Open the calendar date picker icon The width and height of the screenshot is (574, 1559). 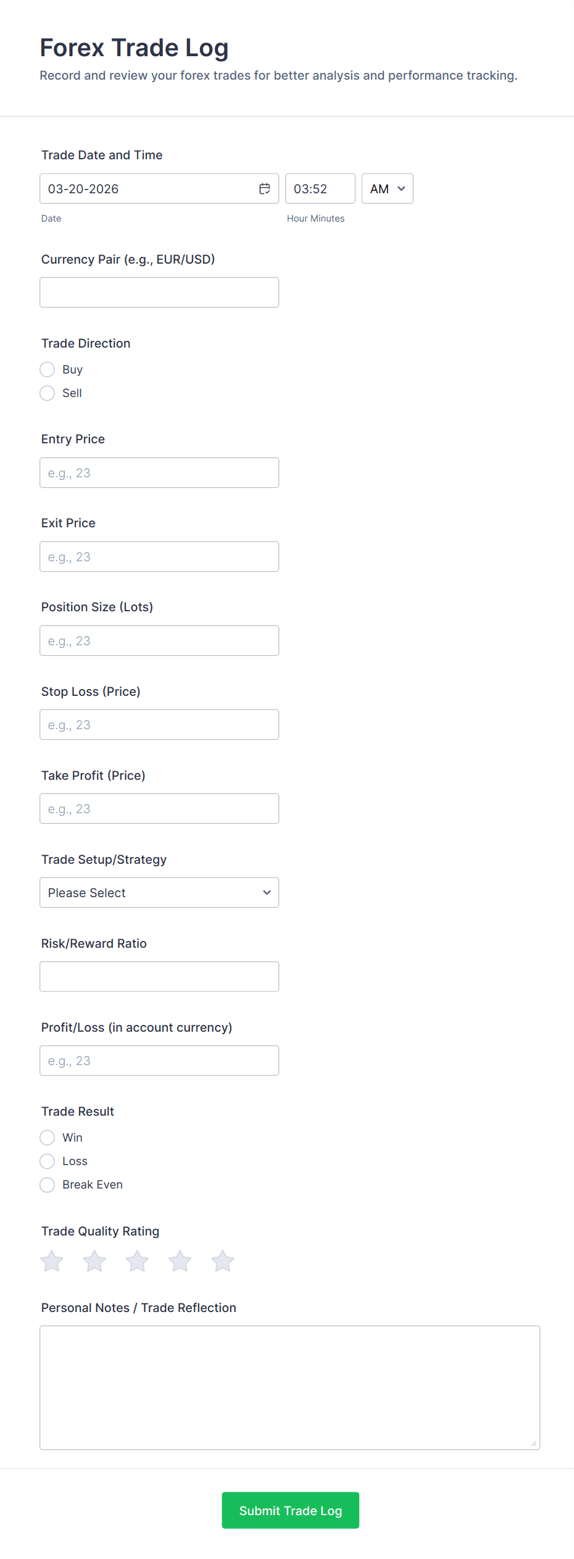click(264, 189)
